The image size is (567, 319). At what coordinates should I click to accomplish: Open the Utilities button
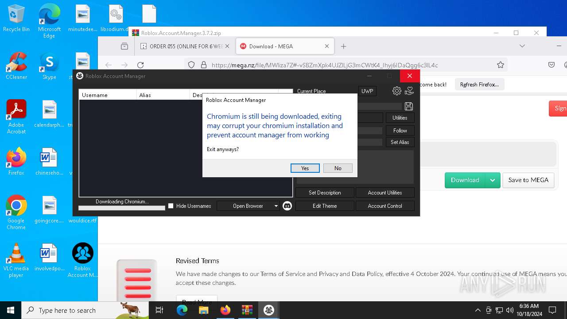tap(400, 118)
